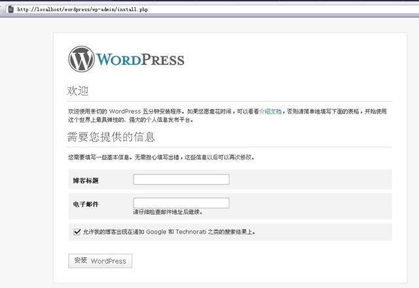Select the localhost install.php URL text
Screen dimensions: 419x288
point(82,9)
